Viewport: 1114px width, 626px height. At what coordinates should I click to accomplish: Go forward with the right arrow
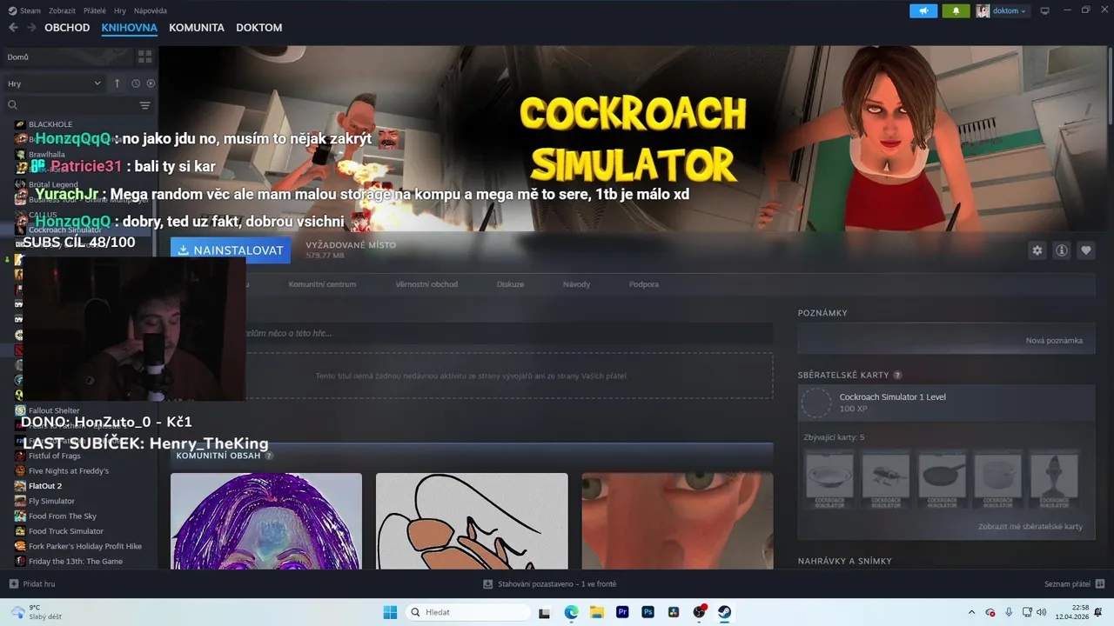click(x=31, y=28)
